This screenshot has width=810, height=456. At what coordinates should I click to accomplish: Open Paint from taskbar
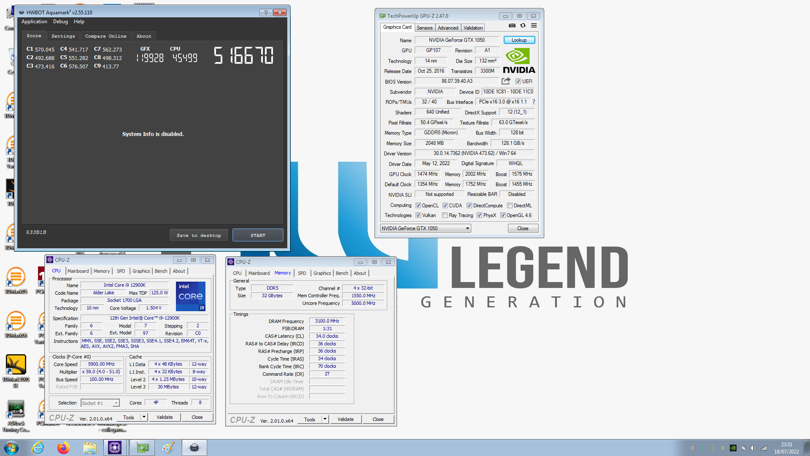click(x=168, y=448)
